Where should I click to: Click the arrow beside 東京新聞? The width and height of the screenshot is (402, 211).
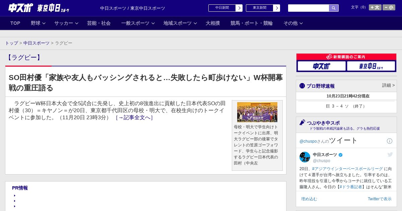[277, 8]
